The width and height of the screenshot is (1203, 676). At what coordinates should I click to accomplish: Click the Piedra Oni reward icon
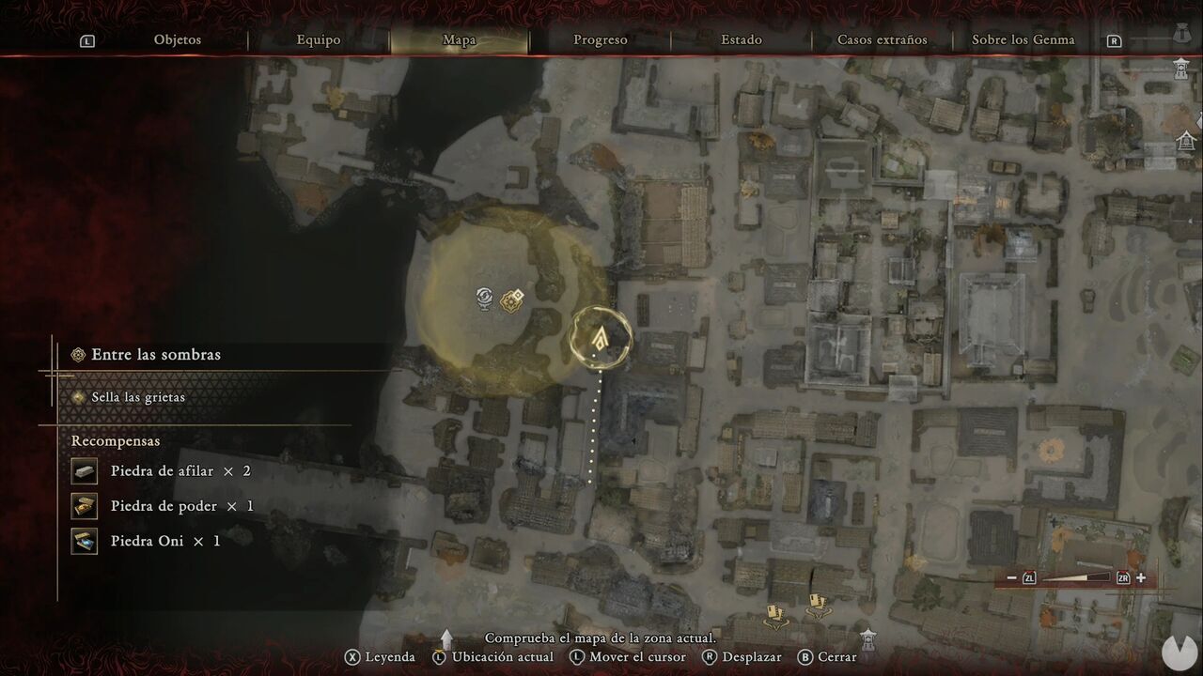pyautogui.click(x=84, y=542)
